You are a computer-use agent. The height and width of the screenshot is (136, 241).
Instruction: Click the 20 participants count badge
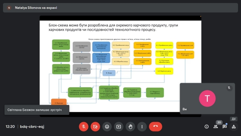pos(219,122)
